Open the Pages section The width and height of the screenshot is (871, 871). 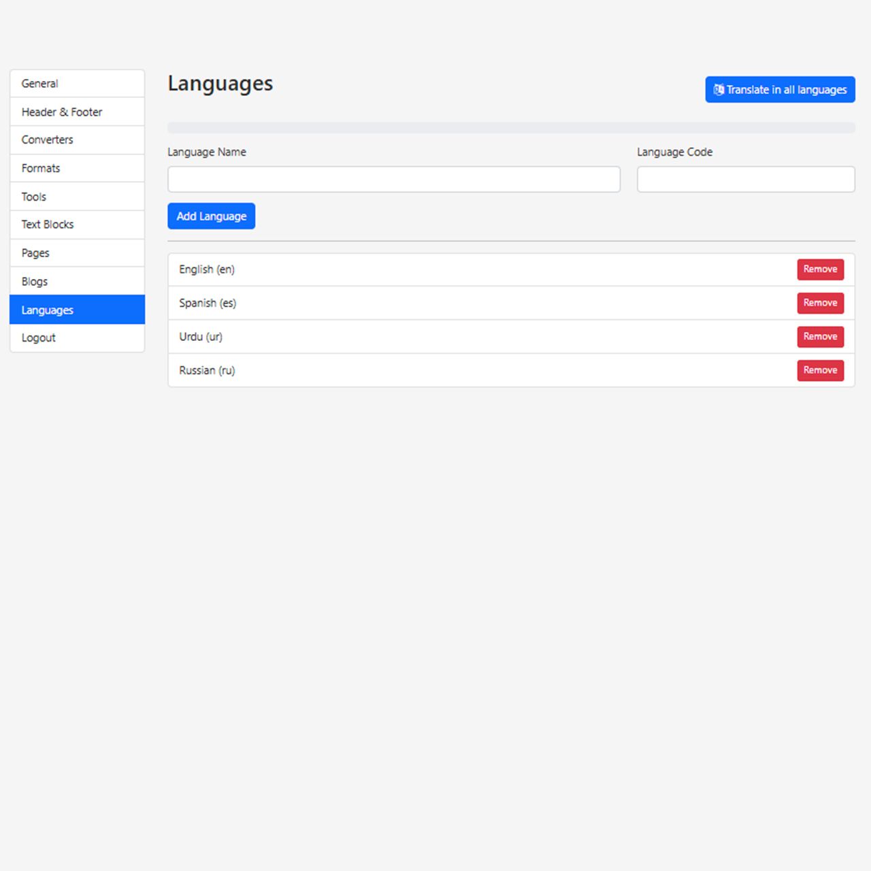(x=78, y=253)
